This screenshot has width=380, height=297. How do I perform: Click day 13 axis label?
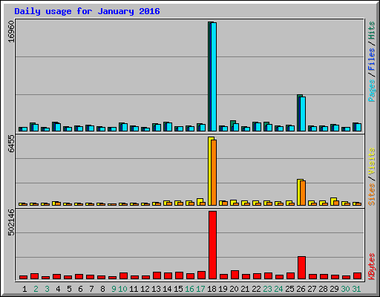pos(156,289)
